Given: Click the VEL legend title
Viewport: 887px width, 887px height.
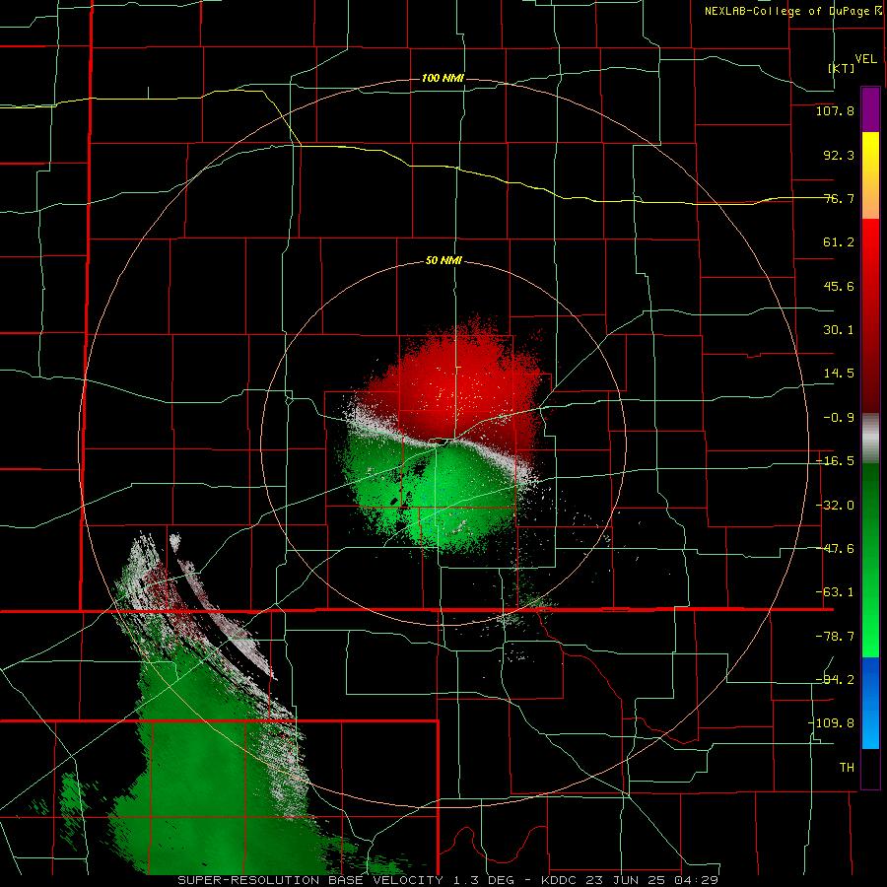Looking at the screenshot, I should tap(865, 59).
